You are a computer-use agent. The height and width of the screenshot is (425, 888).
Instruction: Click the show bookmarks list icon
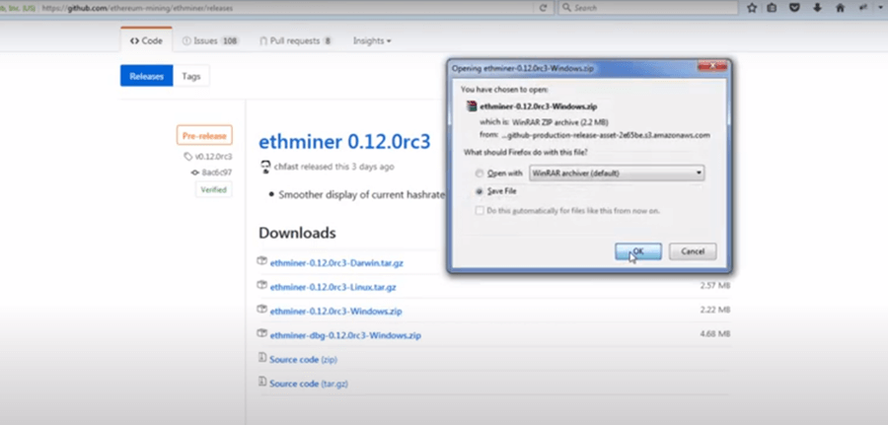click(774, 8)
